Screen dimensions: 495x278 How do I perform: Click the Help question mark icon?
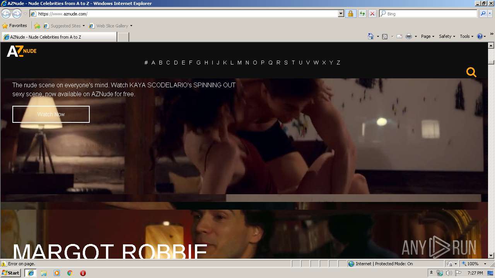480,36
